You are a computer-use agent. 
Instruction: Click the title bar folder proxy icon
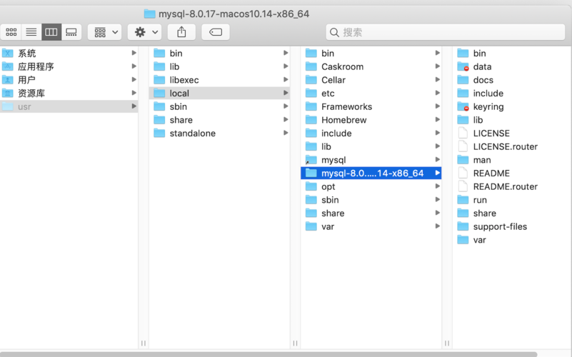coord(149,14)
